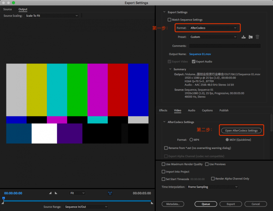This screenshot has height=211, width=273.
Task: Enable the Use Previews checkbox
Action: [207, 164]
